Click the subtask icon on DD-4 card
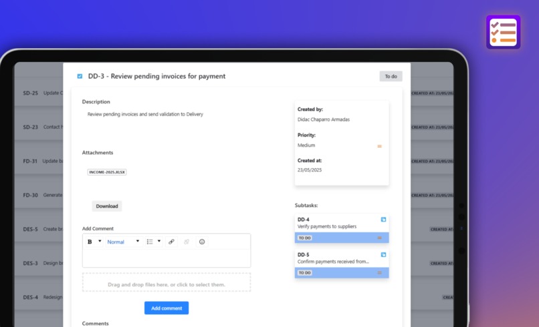539x327 pixels. pyautogui.click(x=383, y=220)
